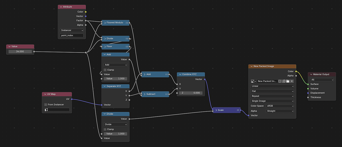Collapse the UV Map node
This screenshot has width=342, height=147.
45,94
